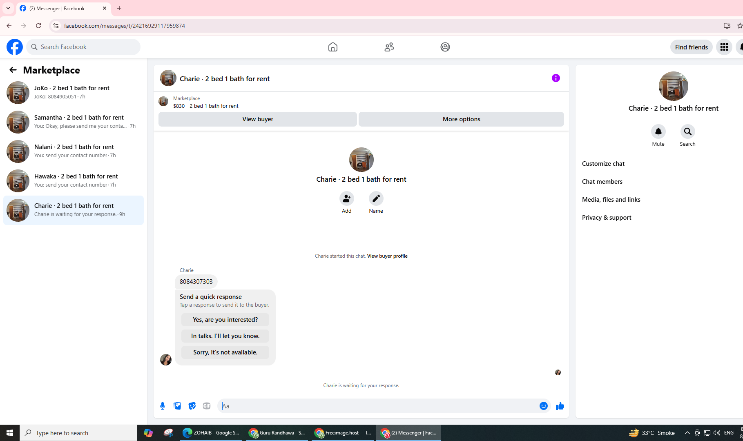Click the Charie chat header title
Image resolution: width=743 pixels, height=441 pixels.
coord(225,79)
